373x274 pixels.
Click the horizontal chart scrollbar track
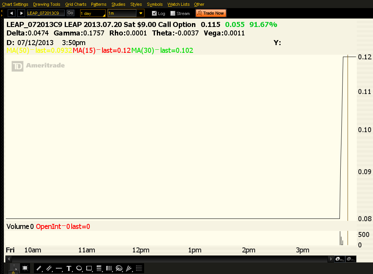[170, 259]
